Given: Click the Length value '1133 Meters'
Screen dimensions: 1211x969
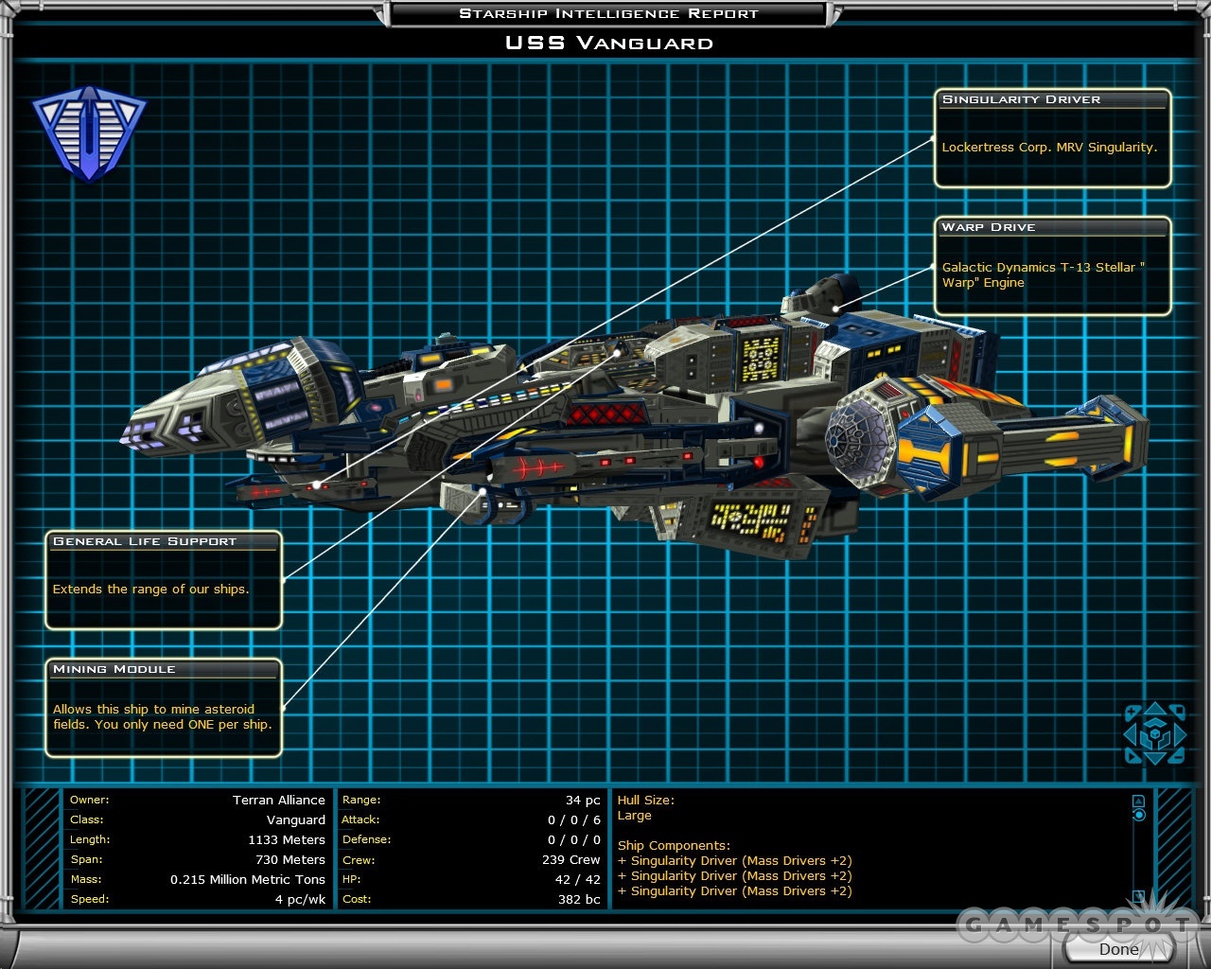Looking at the screenshot, I should point(287,839).
